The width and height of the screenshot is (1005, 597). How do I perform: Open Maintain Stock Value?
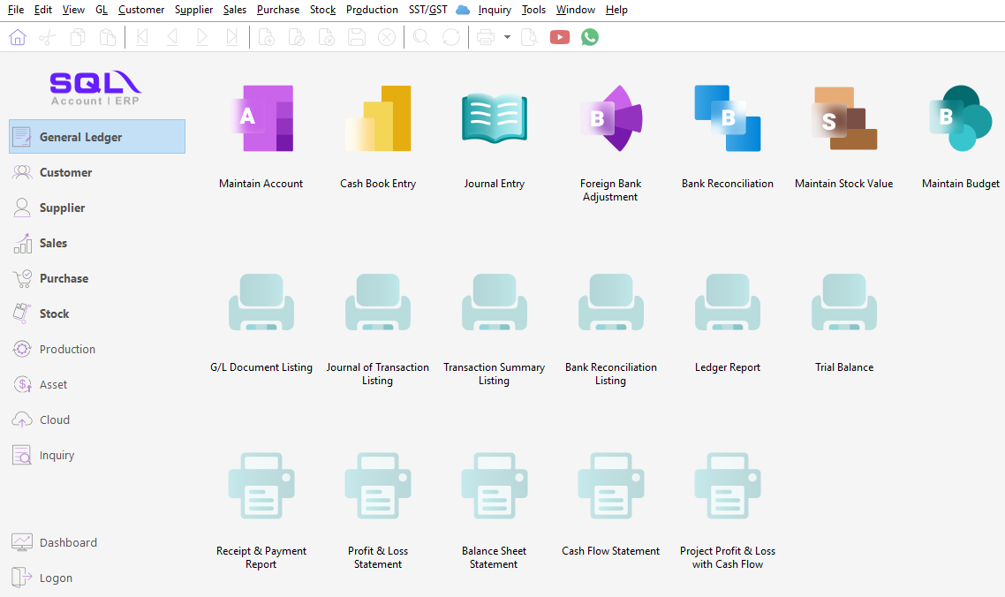point(843,117)
